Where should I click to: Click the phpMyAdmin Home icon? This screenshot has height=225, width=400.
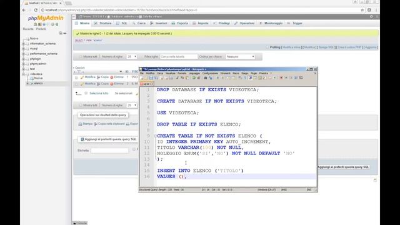(36, 24)
